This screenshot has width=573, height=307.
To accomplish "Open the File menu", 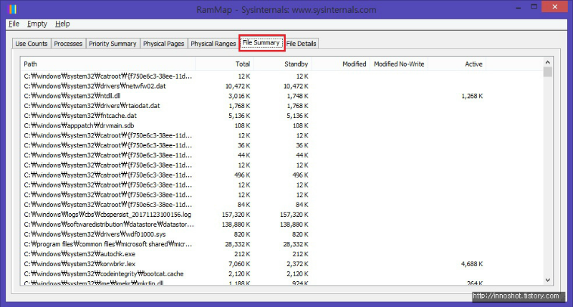I will pos(14,24).
